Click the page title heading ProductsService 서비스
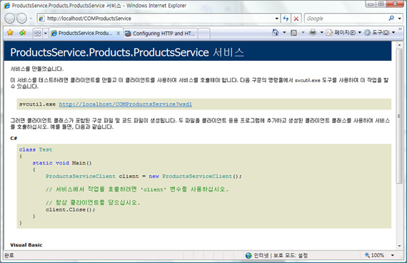Viewport: 407px width, 263px height. tap(127, 52)
